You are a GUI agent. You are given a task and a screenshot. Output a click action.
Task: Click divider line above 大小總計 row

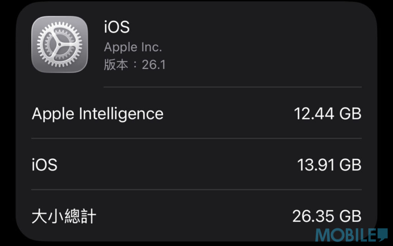196,189
